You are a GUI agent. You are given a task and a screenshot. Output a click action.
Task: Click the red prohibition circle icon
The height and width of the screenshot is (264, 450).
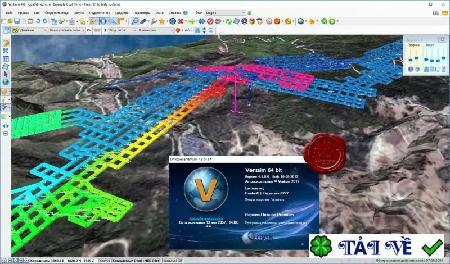(210, 21)
